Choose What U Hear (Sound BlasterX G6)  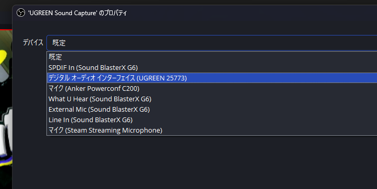[212, 99]
